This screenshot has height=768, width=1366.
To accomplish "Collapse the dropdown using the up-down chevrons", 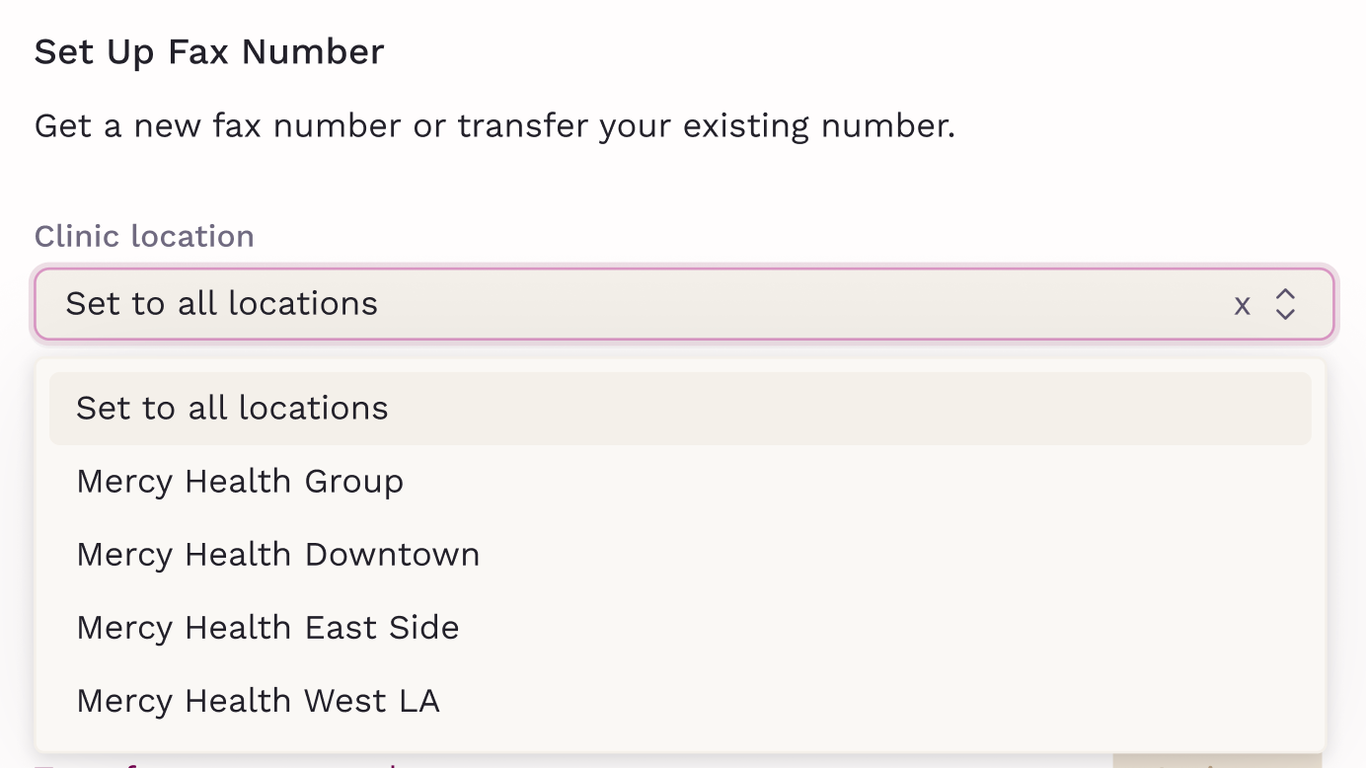I will [x=1284, y=304].
